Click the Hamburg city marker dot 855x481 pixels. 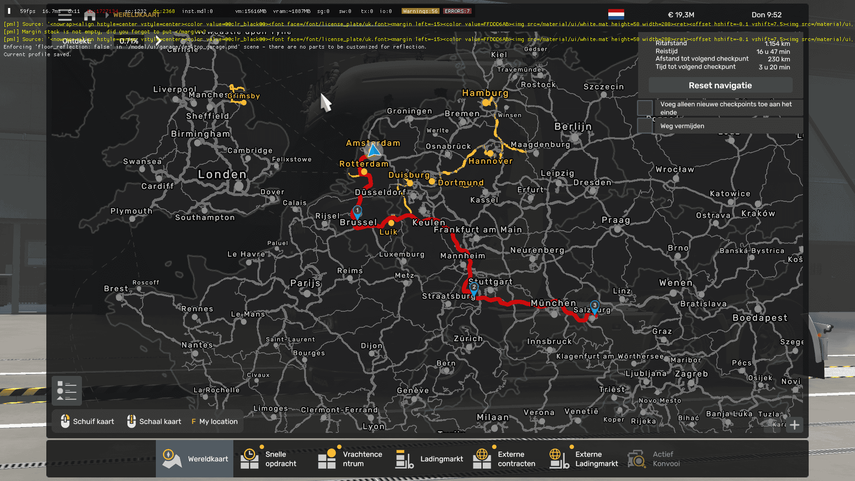pyautogui.click(x=485, y=102)
